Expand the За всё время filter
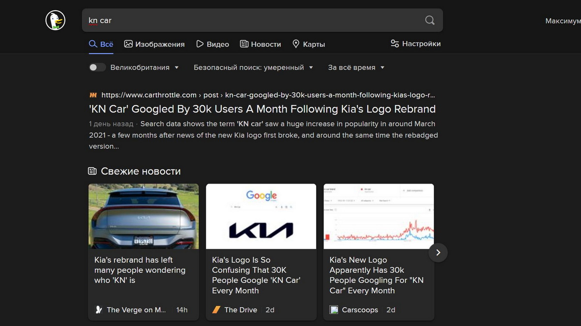 tap(356, 68)
